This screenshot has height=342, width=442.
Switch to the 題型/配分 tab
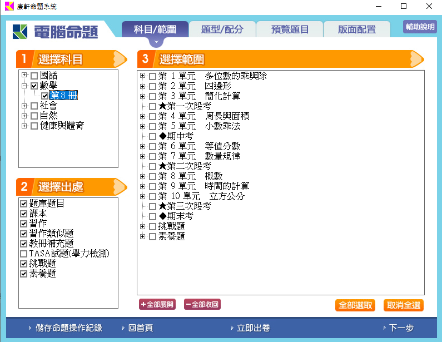point(222,29)
